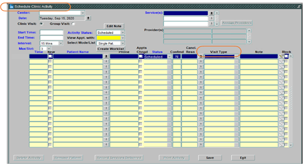
Task: Open the Interval 15 Mins dropdown
Action: click(60, 43)
